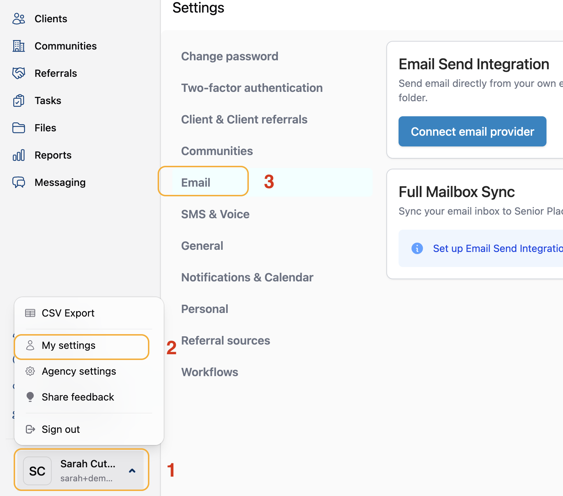The height and width of the screenshot is (496, 563).
Task: Open Files using the folder icon
Action: coord(19,128)
